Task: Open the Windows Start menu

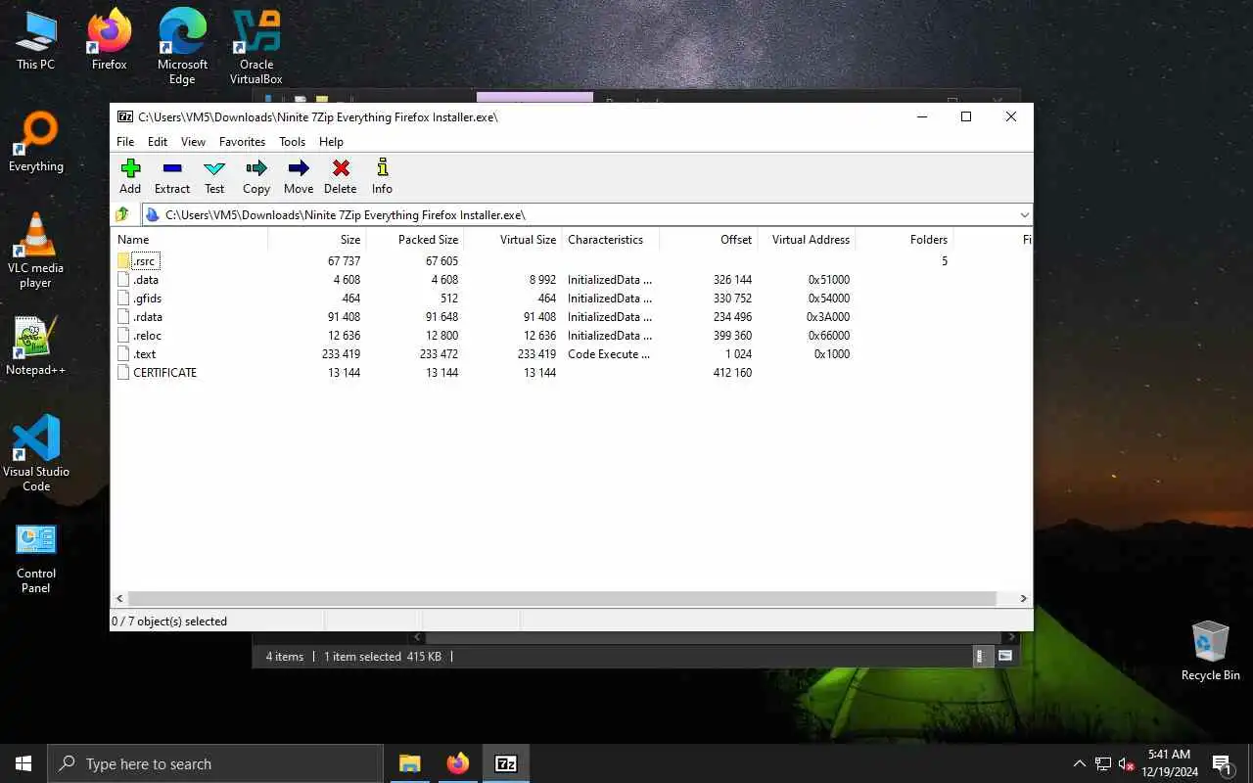Action: tap(23, 763)
